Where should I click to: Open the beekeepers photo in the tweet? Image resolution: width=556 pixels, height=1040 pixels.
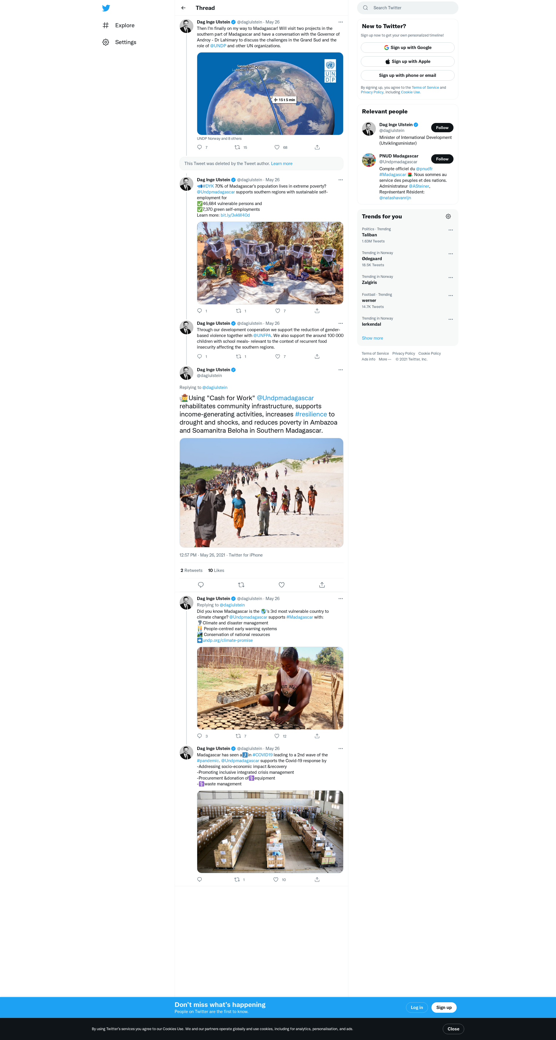pos(270,263)
